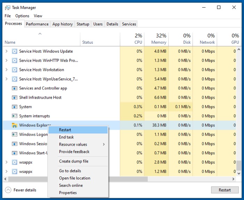Click the System interrupts icon
The height and width of the screenshot is (200, 244).
coord(15,116)
